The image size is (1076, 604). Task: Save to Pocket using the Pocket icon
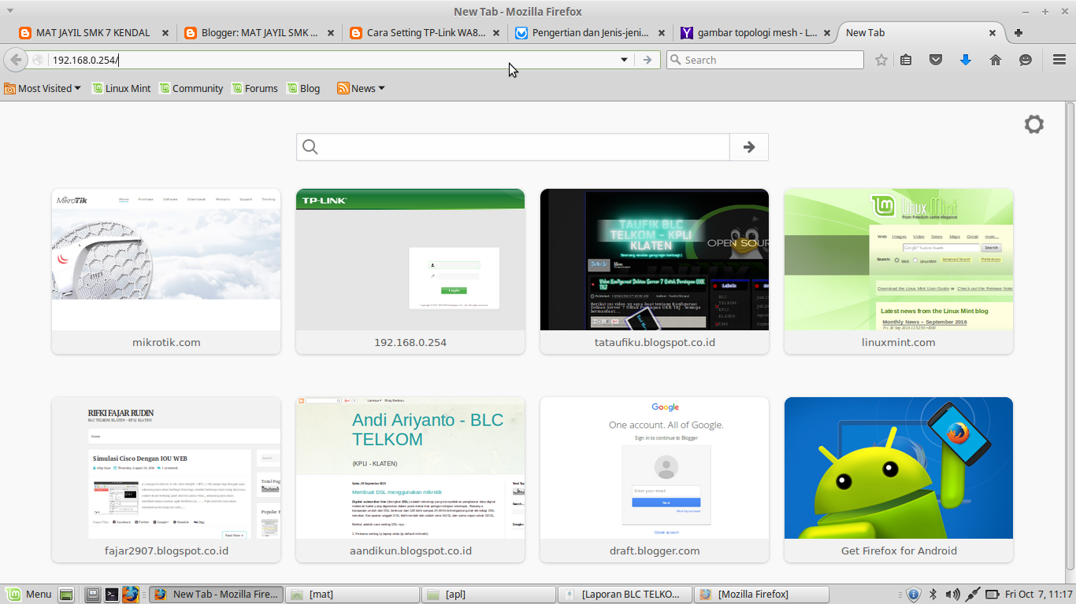coord(936,60)
